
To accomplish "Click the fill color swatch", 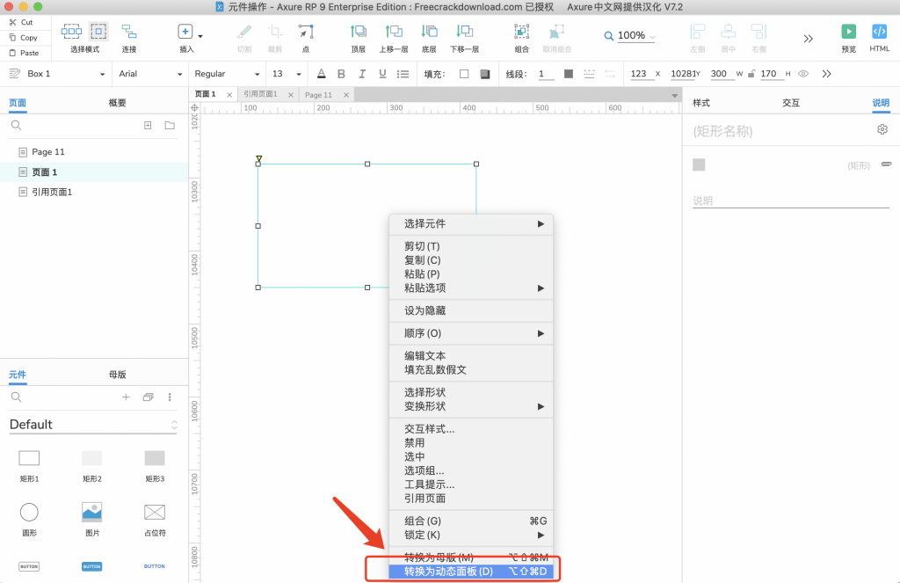I will point(464,74).
